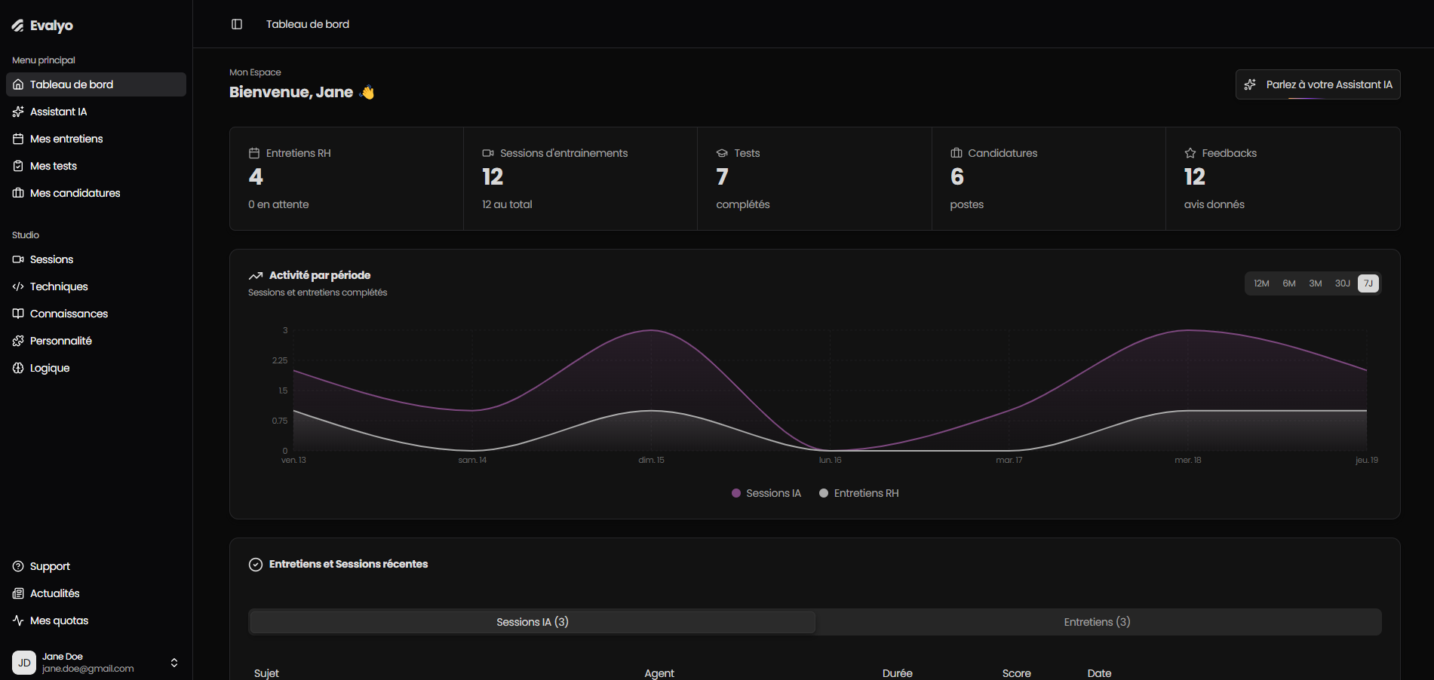1434x680 pixels.
Task: Expand the Jane Doe account menu
Action: click(x=173, y=663)
